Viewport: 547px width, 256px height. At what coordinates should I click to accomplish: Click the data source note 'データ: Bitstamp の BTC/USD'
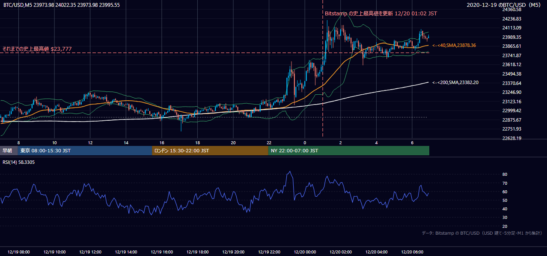(482, 233)
